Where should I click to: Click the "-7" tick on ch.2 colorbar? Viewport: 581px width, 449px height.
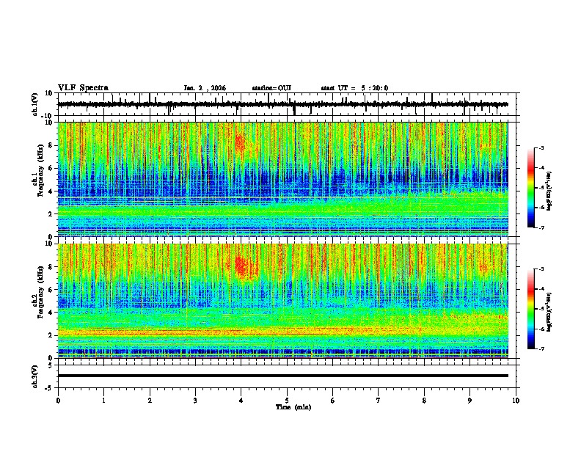pos(541,348)
